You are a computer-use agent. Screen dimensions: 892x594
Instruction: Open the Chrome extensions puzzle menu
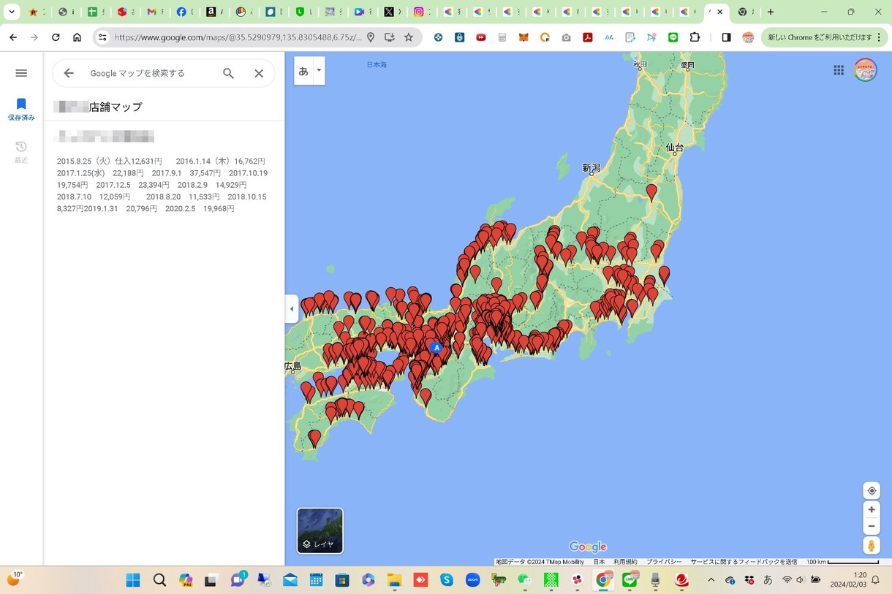[695, 37]
